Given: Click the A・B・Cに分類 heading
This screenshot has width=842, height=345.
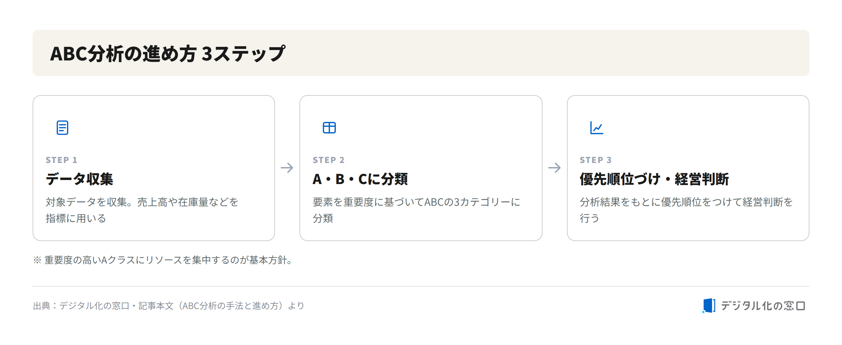Looking at the screenshot, I should (x=360, y=179).
